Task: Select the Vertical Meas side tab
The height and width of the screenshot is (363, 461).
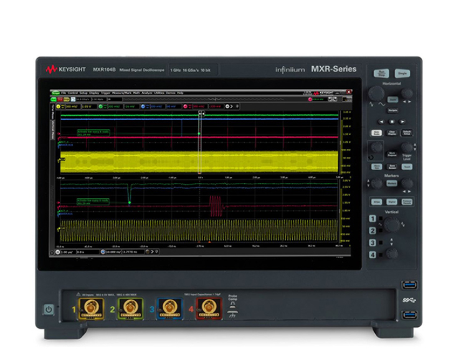Action: 53,130
